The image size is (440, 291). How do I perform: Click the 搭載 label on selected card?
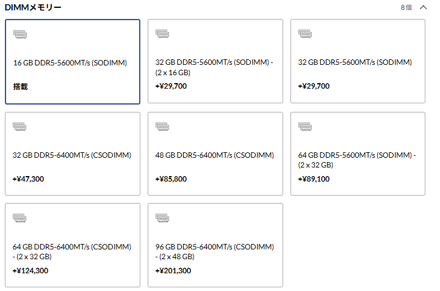tap(21, 87)
